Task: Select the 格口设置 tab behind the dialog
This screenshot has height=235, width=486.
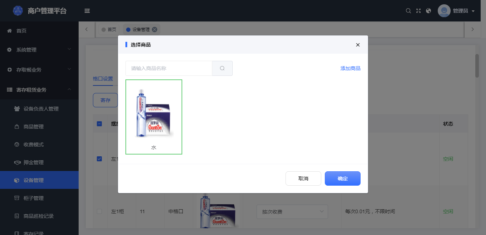Action: [103, 79]
